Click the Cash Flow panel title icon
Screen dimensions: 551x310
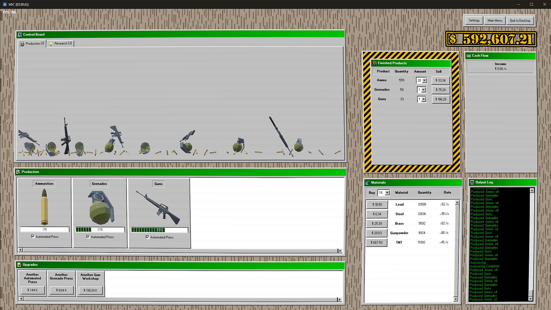pyautogui.click(x=469, y=56)
